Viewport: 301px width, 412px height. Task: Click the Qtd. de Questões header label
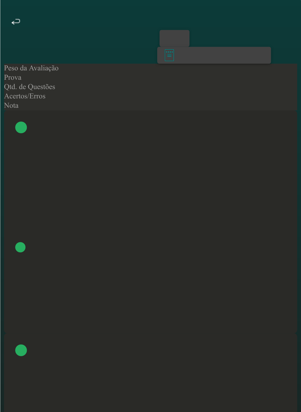[29, 87]
